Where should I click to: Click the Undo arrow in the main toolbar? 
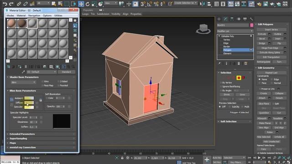(5, 4)
